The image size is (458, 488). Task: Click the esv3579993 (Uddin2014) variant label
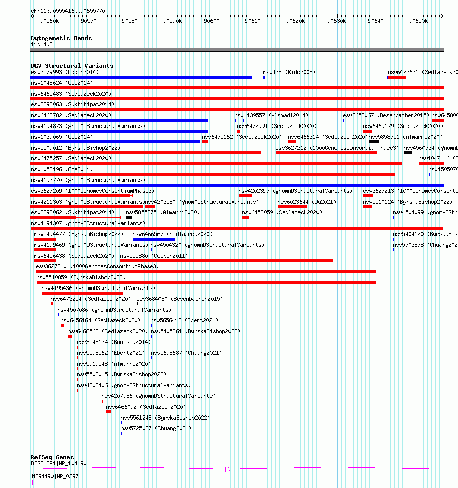point(65,72)
